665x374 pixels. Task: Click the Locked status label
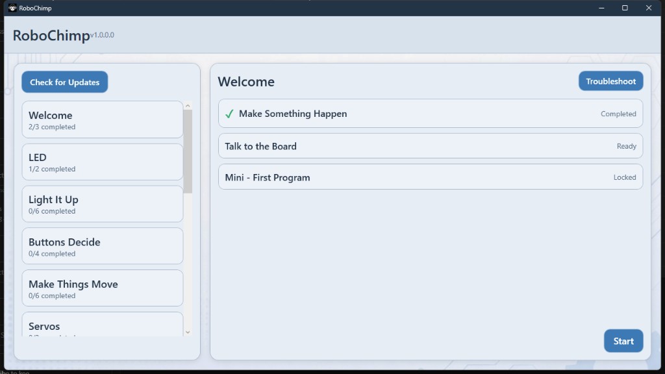click(x=625, y=177)
